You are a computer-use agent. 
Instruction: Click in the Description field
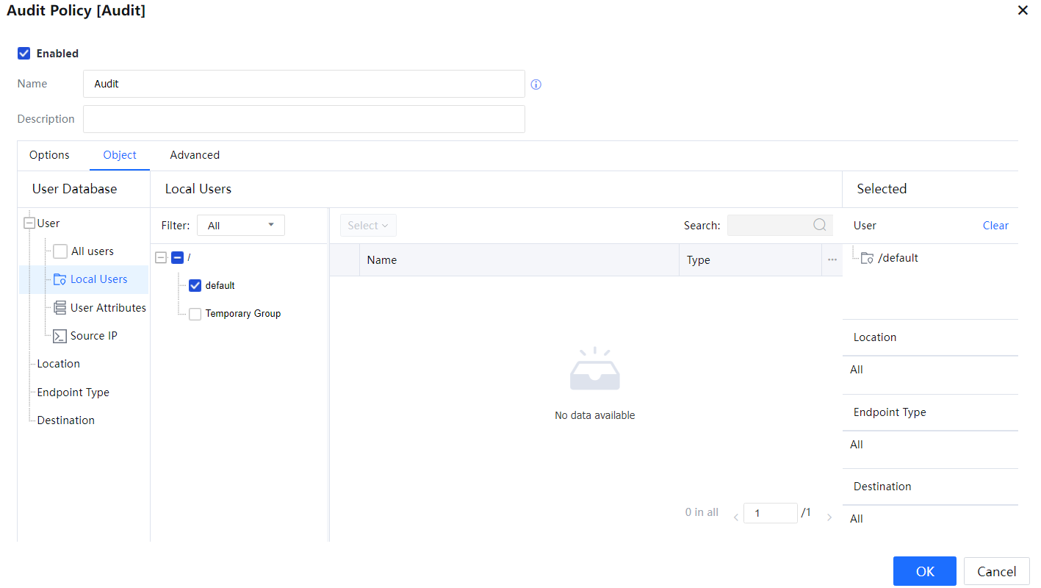click(x=303, y=119)
